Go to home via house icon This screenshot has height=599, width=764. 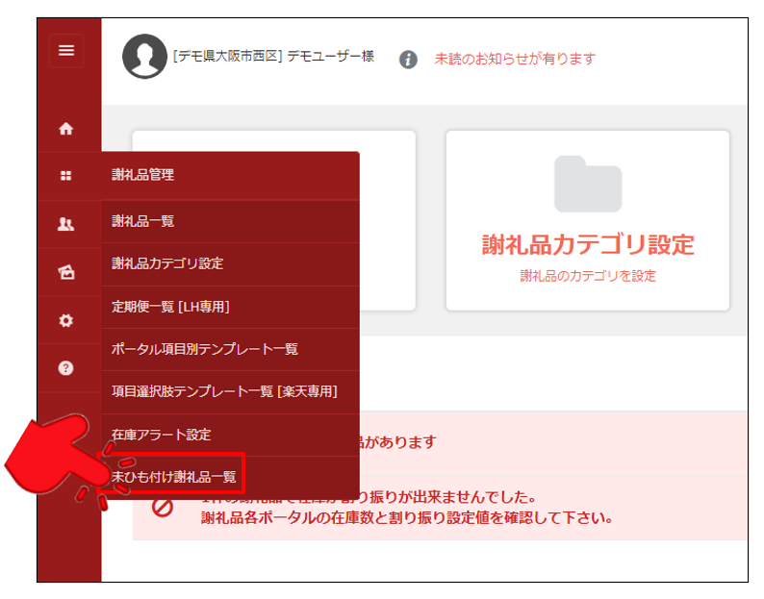[66, 128]
